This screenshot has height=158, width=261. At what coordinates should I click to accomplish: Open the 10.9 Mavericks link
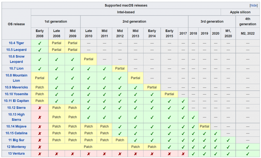coord(16,87)
